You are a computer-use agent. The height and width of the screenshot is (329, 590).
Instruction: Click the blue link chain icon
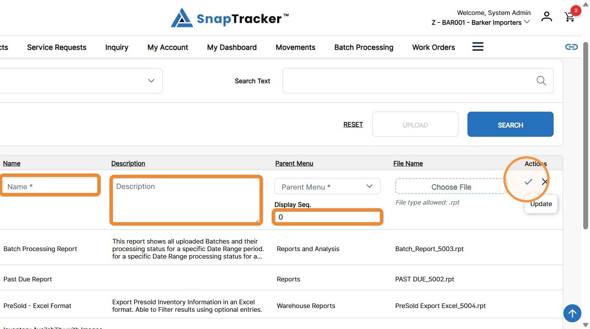pos(571,47)
